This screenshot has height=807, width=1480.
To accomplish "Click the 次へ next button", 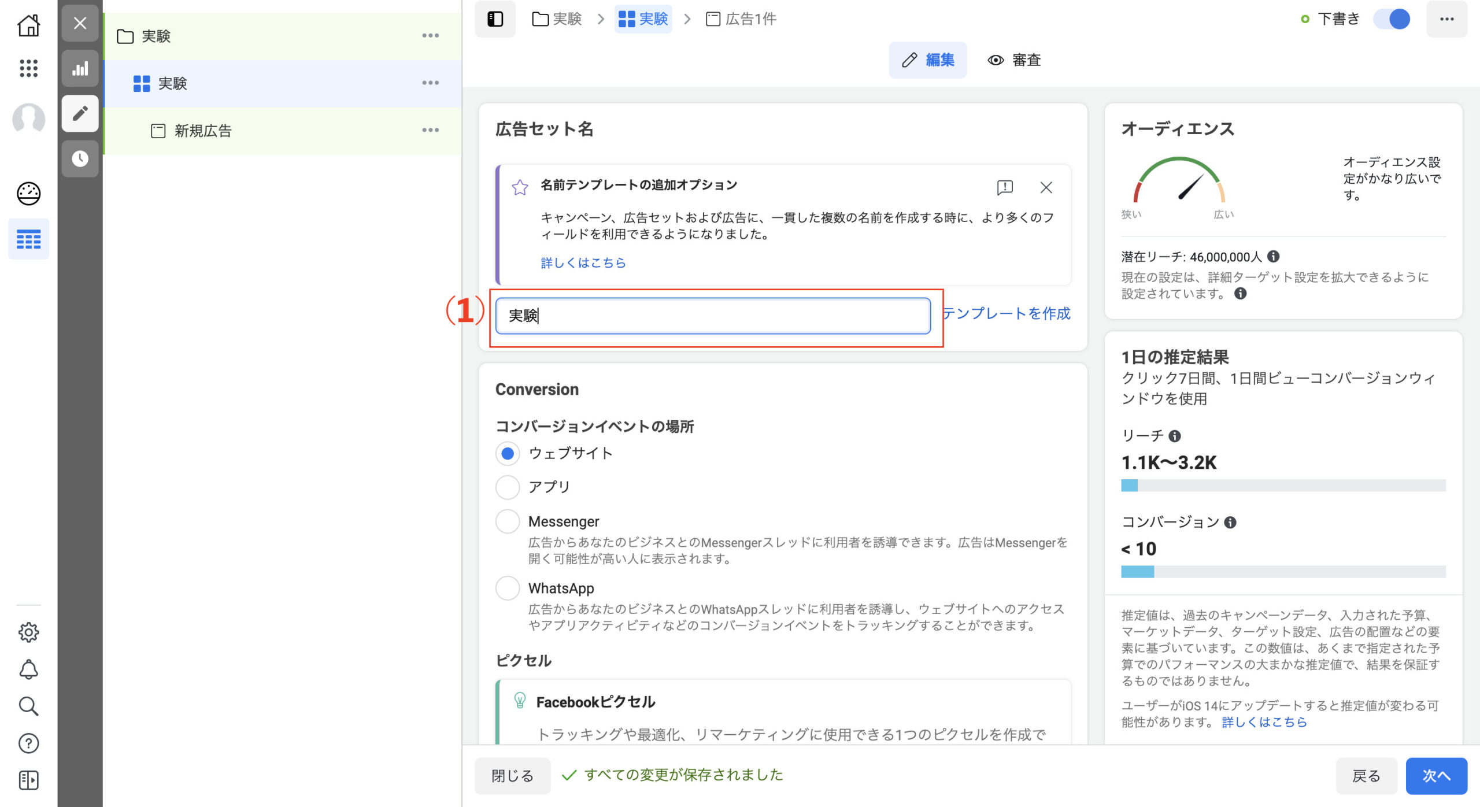I will pyautogui.click(x=1436, y=776).
